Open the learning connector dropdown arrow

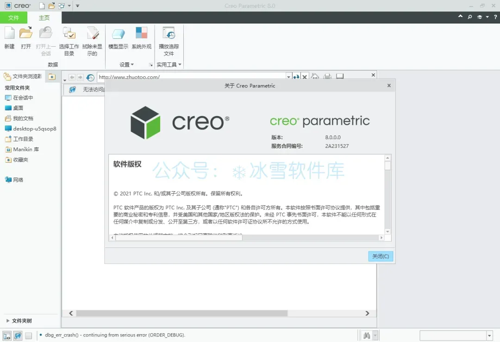487,17
